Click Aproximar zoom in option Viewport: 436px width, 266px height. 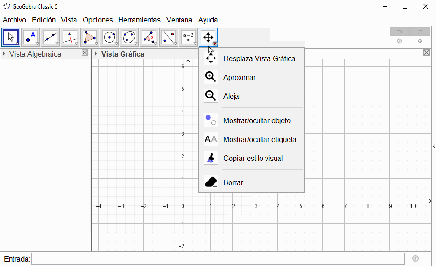tap(239, 77)
